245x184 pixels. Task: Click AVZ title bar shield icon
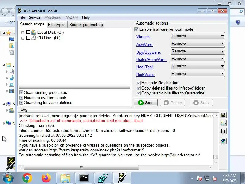pyautogui.click(x=20, y=11)
